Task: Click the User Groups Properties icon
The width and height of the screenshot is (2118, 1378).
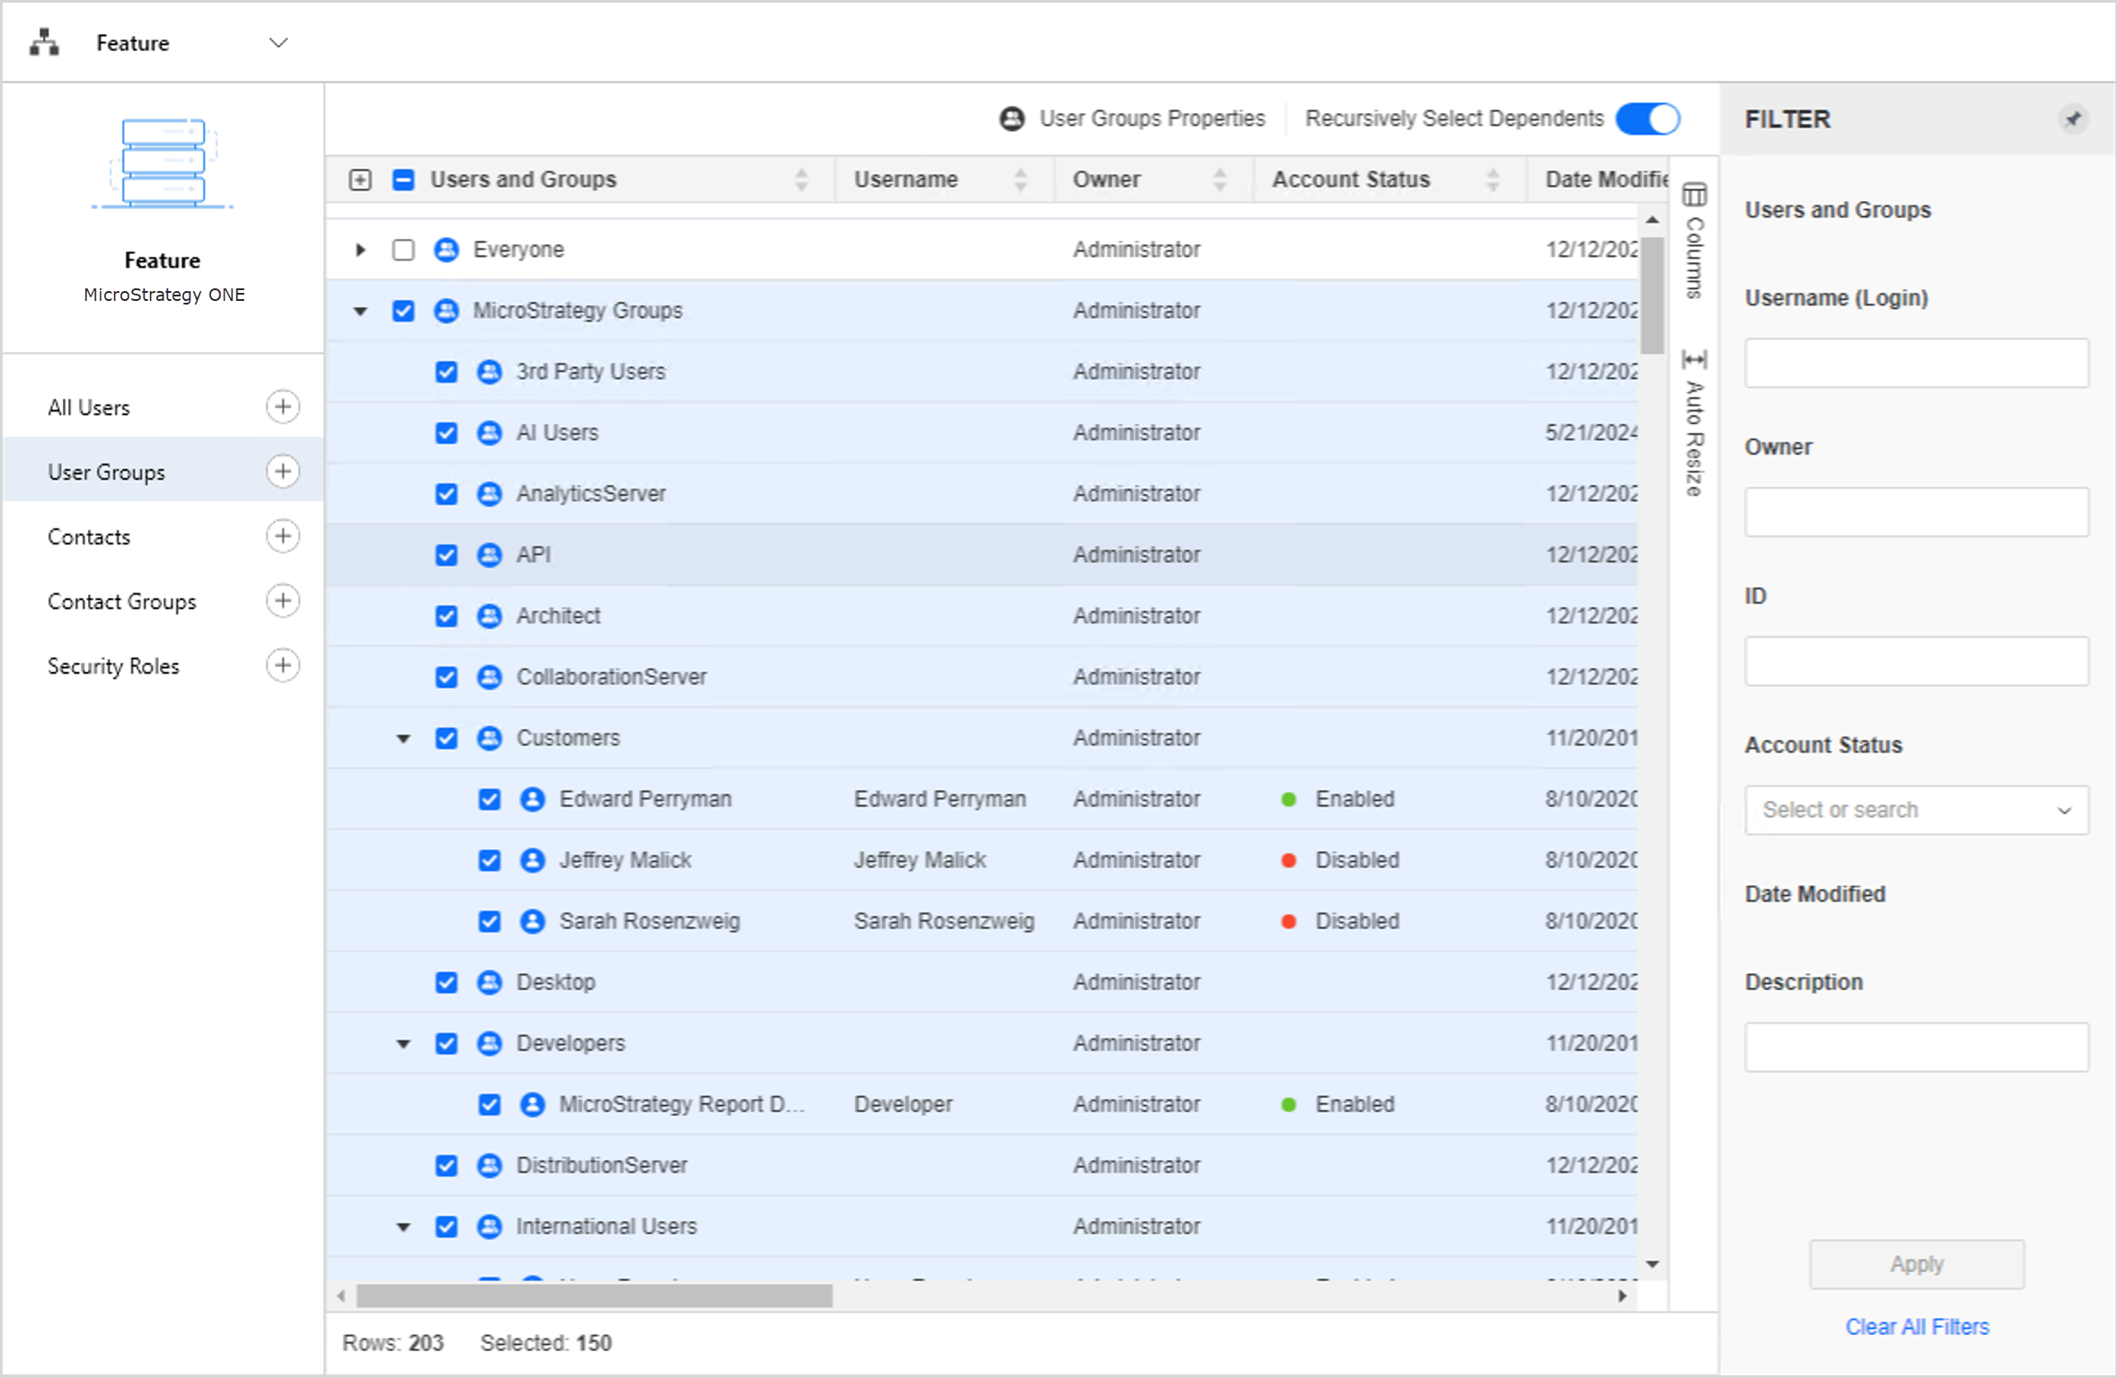Action: [1012, 119]
